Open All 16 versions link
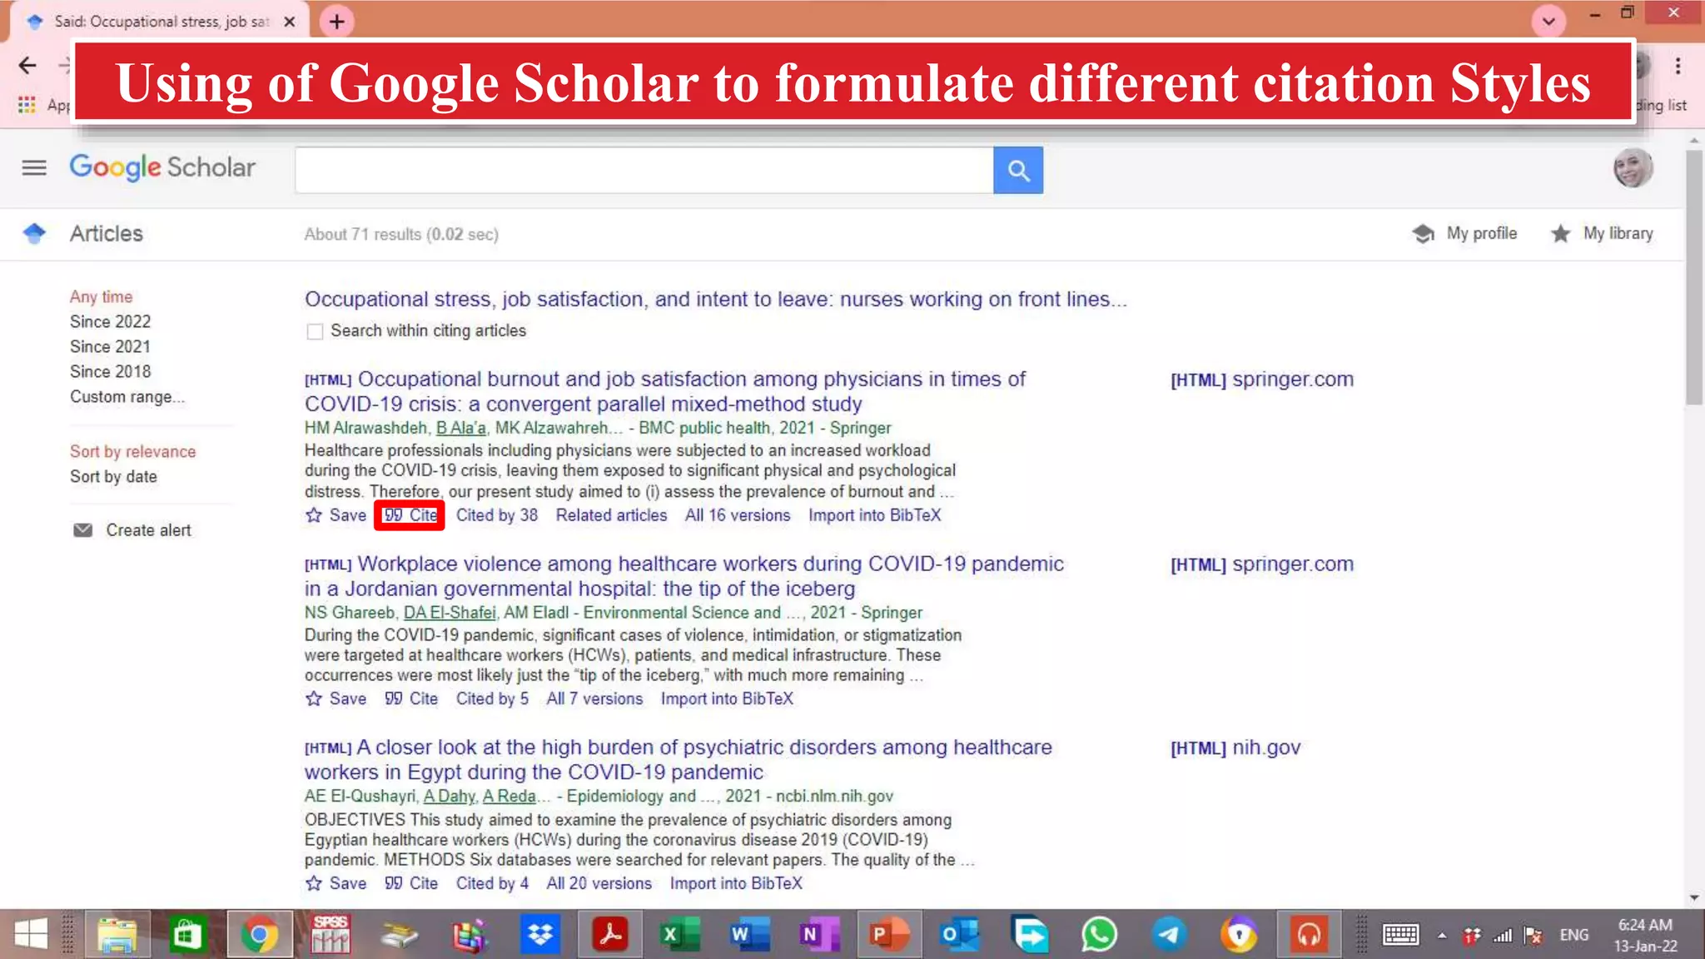Image resolution: width=1705 pixels, height=959 pixels. (x=737, y=515)
